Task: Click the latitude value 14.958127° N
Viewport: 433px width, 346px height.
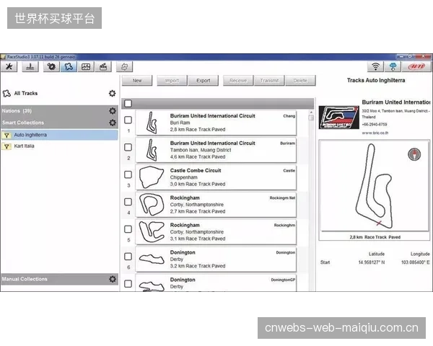Action: [x=372, y=262]
